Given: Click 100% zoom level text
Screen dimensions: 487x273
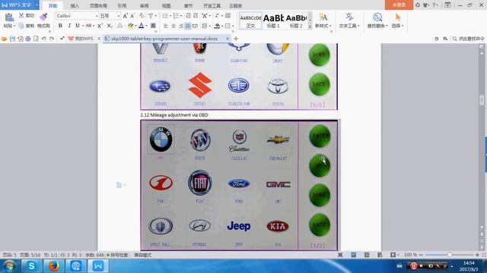Looking at the screenshot, I should click(x=410, y=255).
